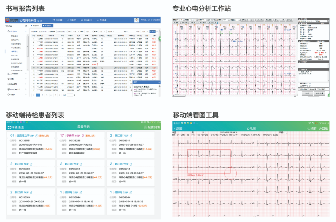Click 打印 at the workstation's bottom right
Image resolution: width=336 pixels, height=222 pixels.
click(x=307, y=93)
